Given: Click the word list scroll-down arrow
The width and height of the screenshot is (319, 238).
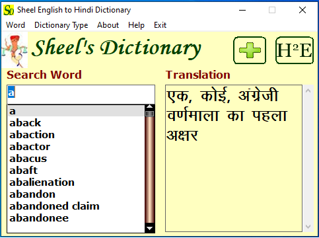Looking at the screenshot, I should coord(150,228).
